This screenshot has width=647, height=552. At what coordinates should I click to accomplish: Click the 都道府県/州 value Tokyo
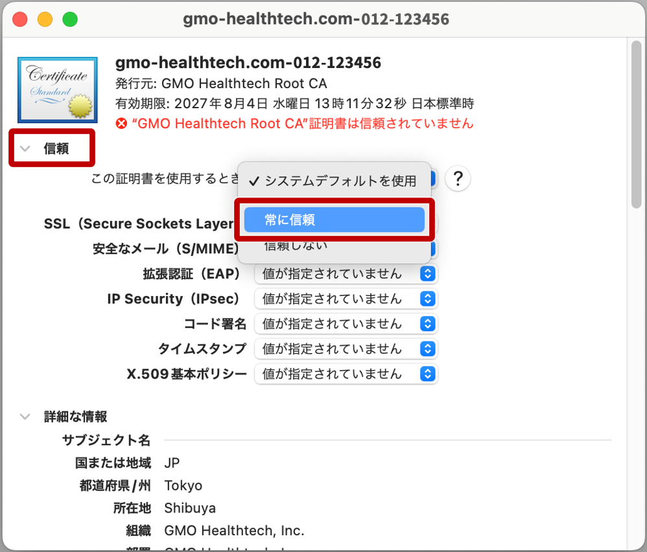pyautogui.click(x=183, y=486)
